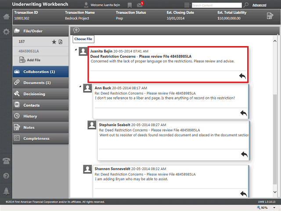Click transaction name Bedrock Project
Image resolution: width=281 pixels, height=211 pixels.
pyautogui.click(x=77, y=18)
